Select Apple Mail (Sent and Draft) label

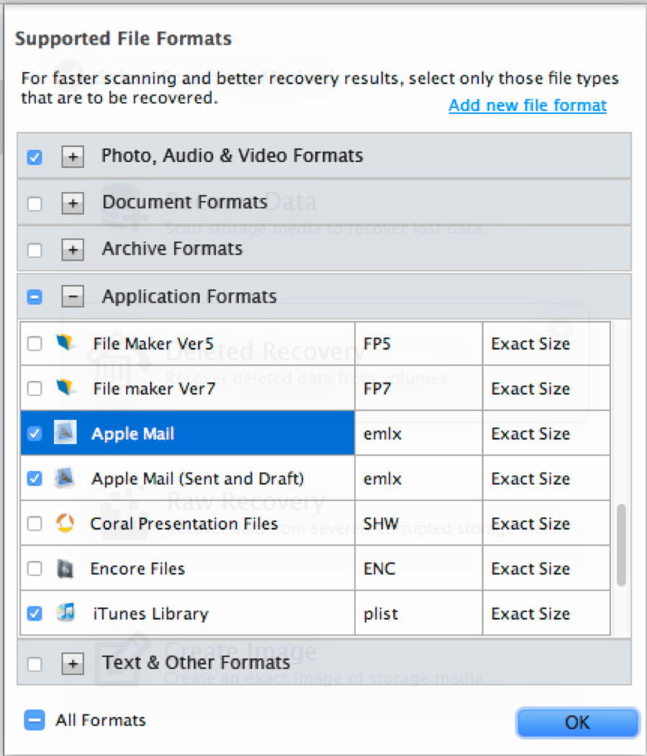point(197,478)
